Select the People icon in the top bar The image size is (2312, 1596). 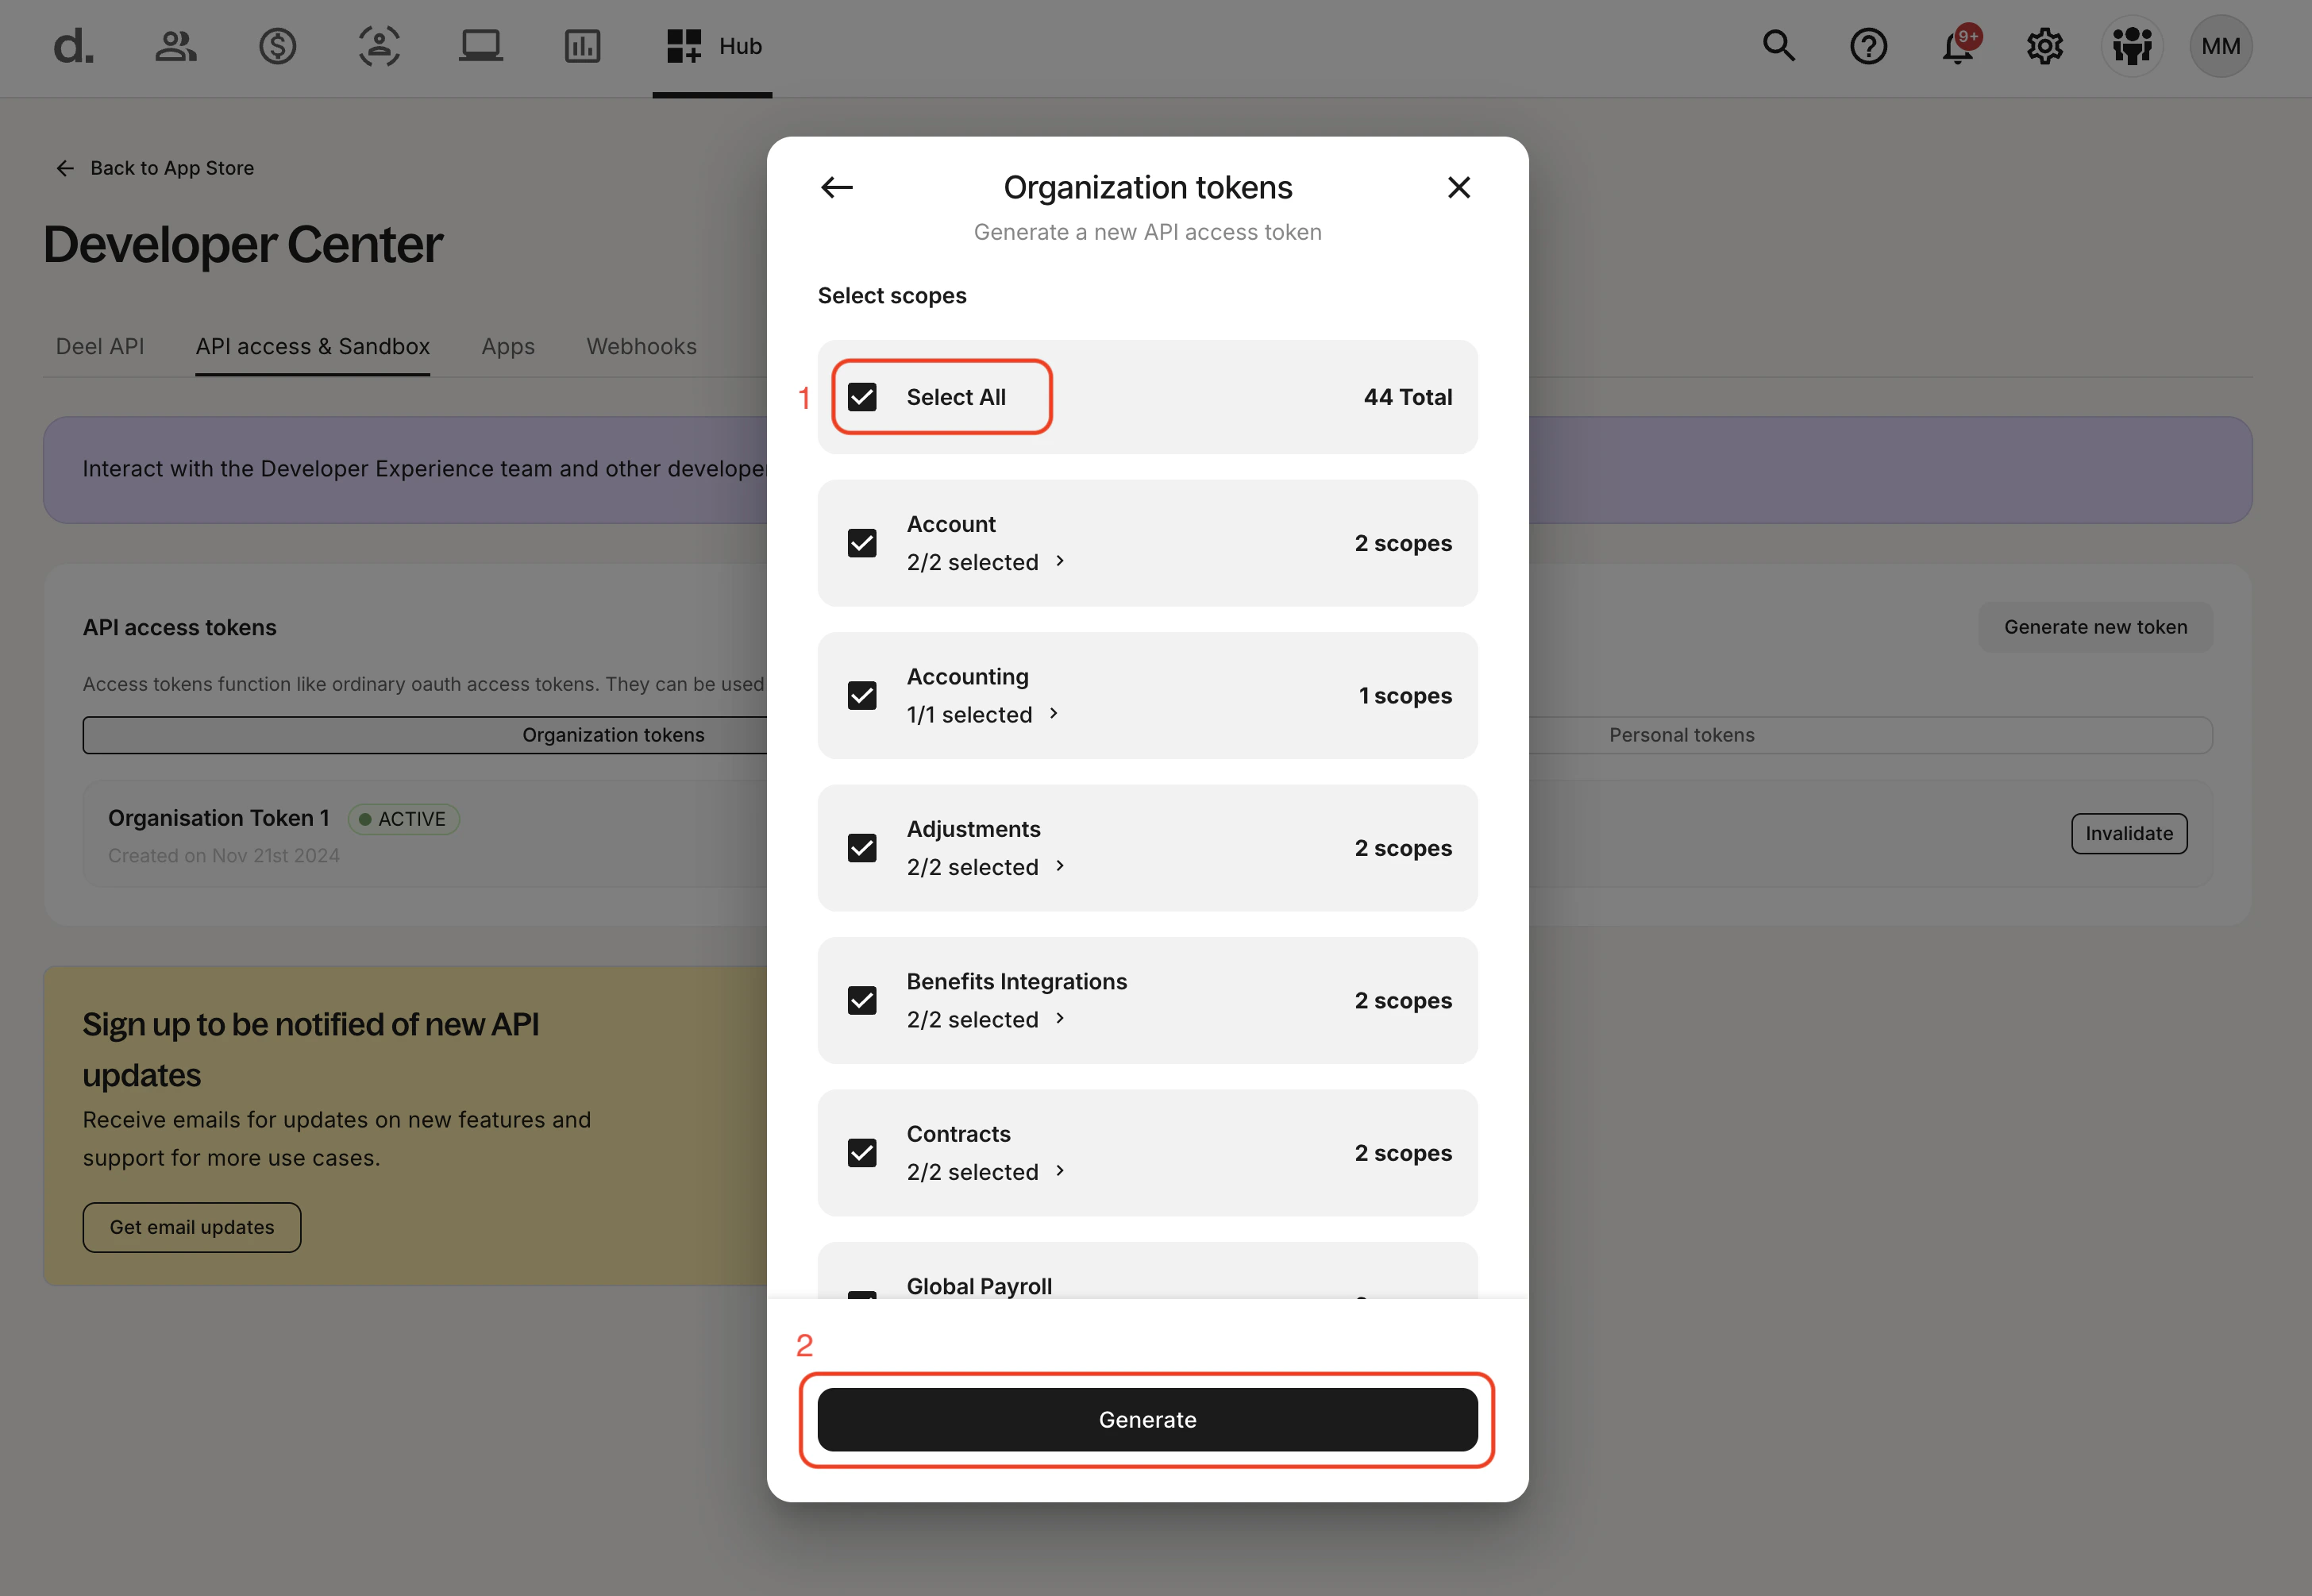click(176, 46)
